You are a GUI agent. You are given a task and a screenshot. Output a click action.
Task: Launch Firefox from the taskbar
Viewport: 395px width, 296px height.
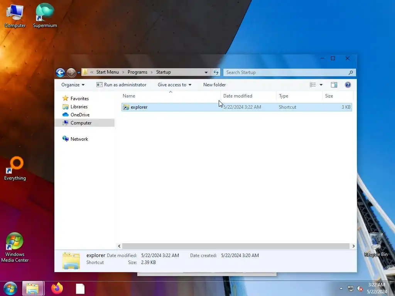click(57, 288)
